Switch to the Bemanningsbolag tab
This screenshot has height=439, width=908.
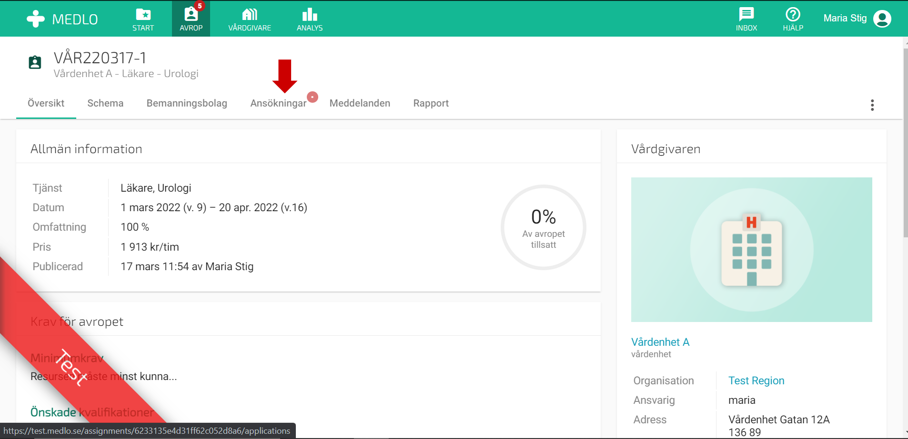tap(187, 103)
